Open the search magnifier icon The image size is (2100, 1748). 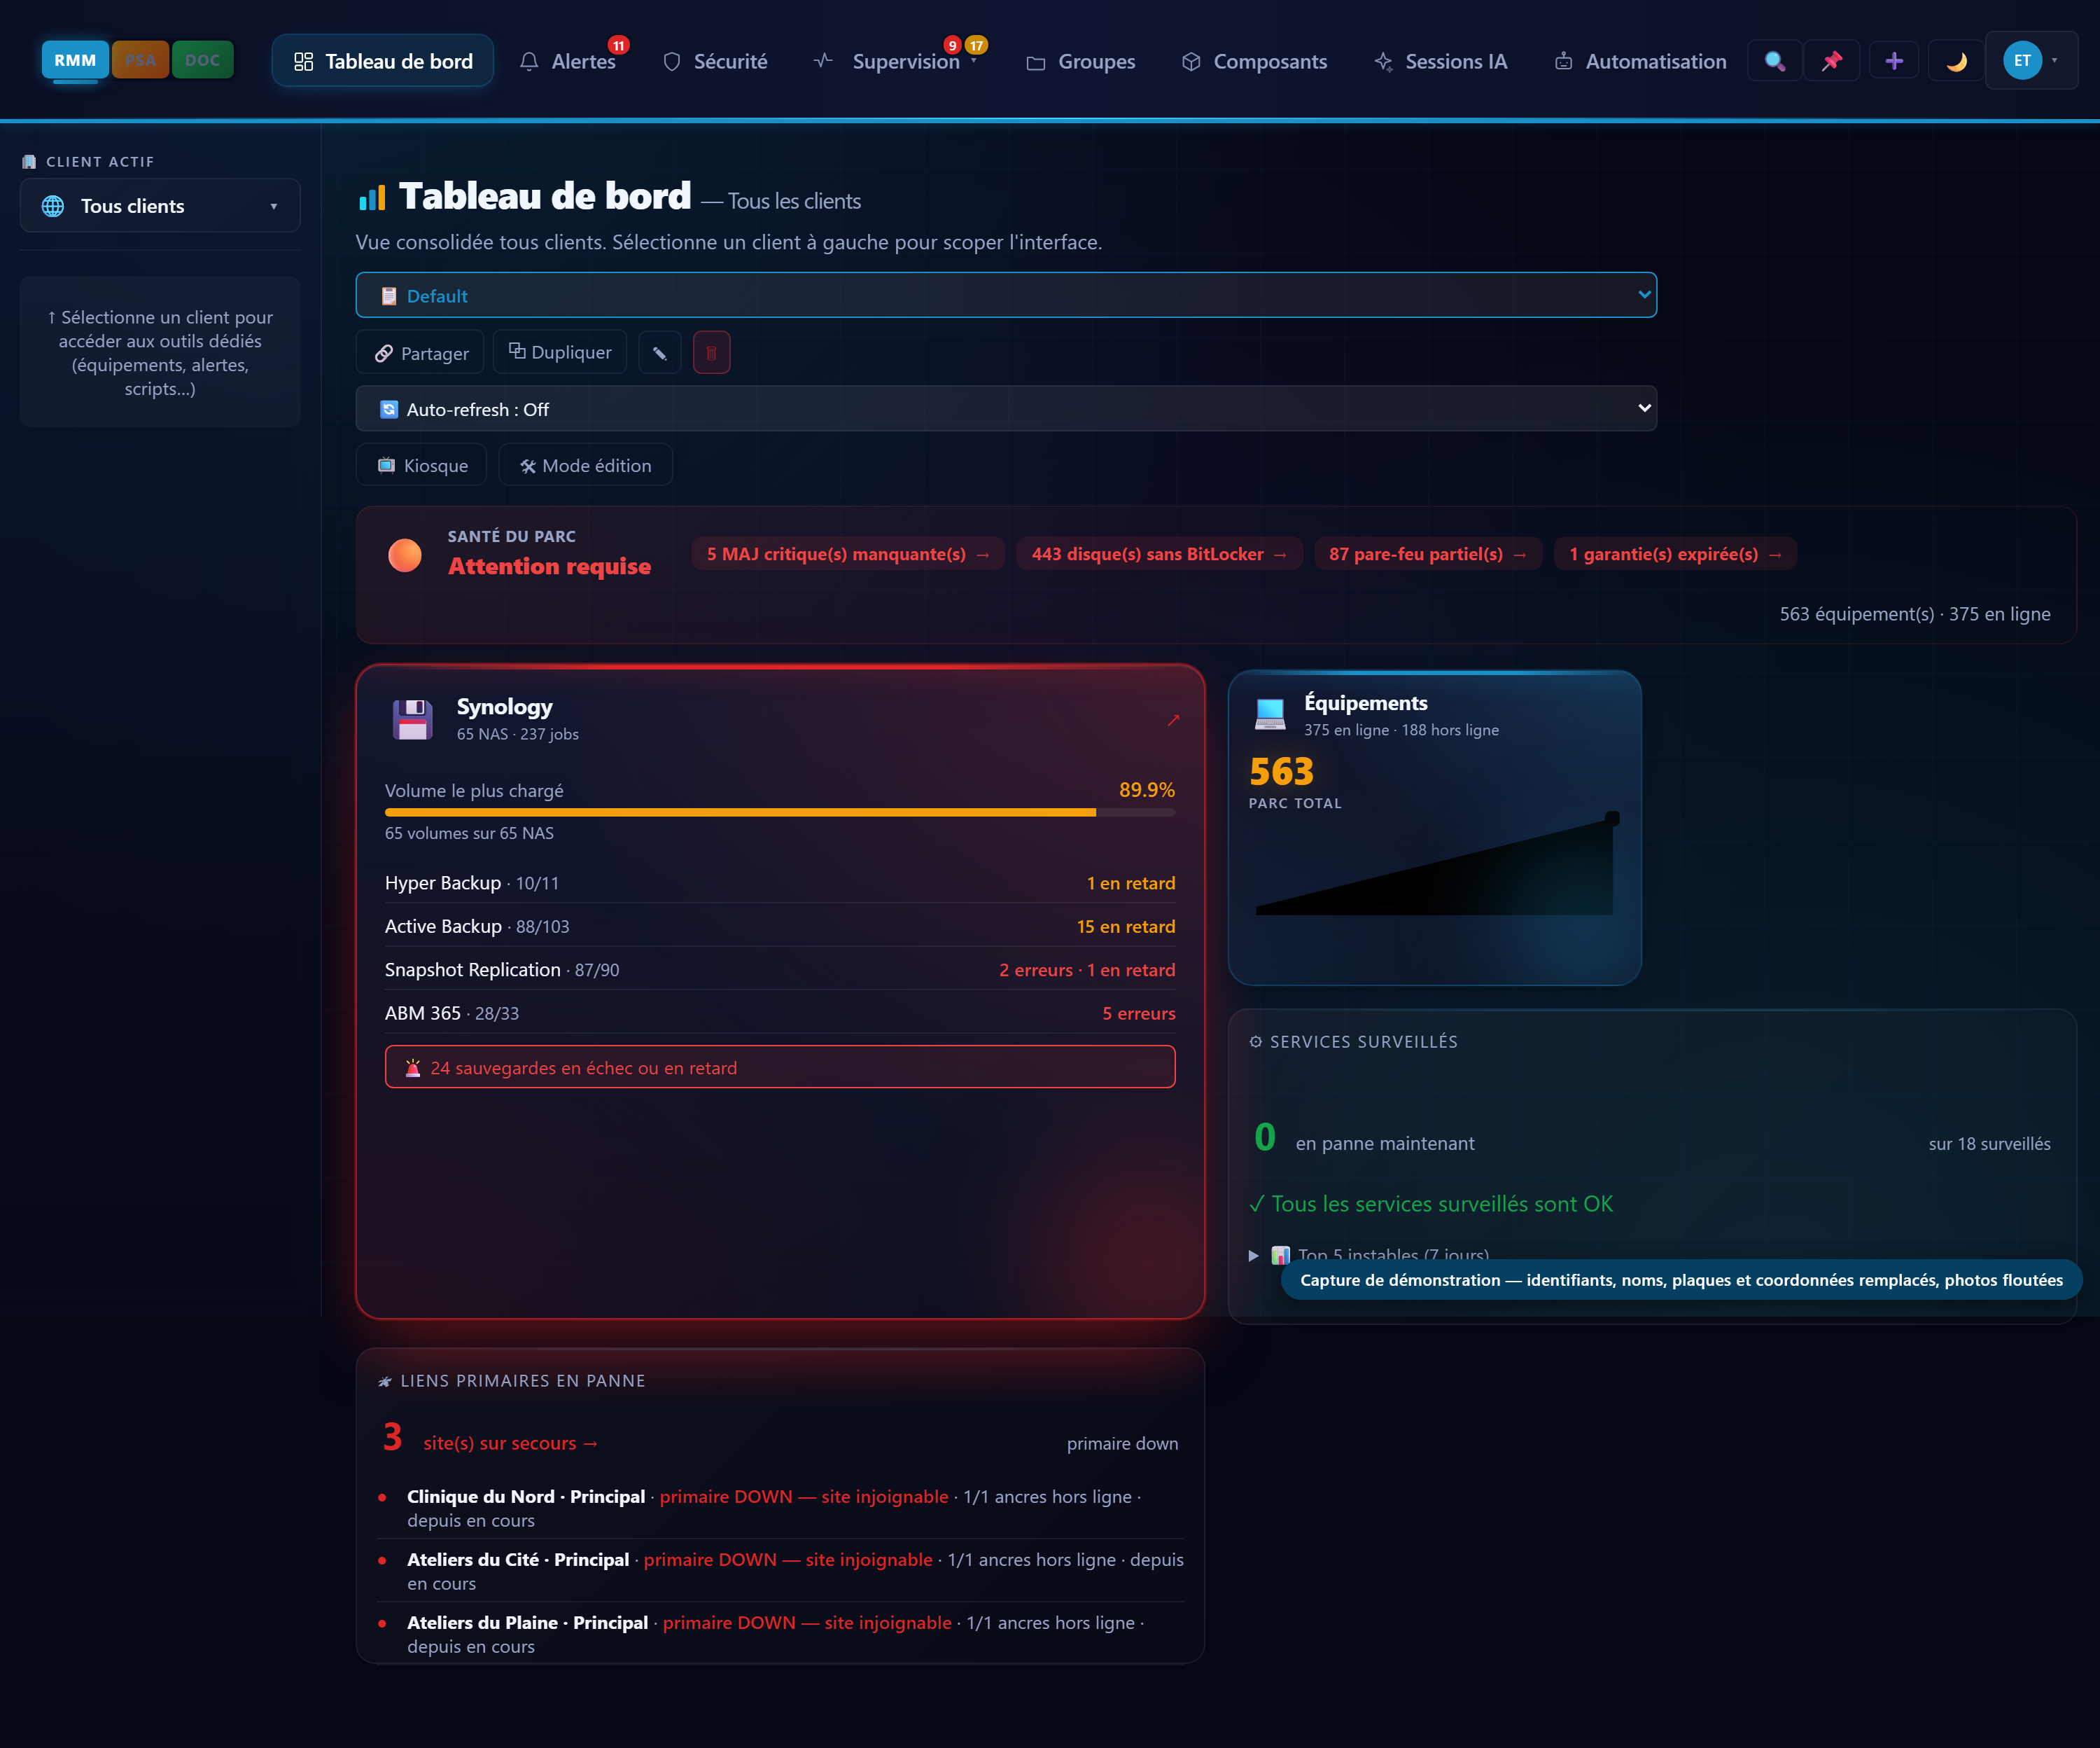pyautogui.click(x=1774, y=61)
